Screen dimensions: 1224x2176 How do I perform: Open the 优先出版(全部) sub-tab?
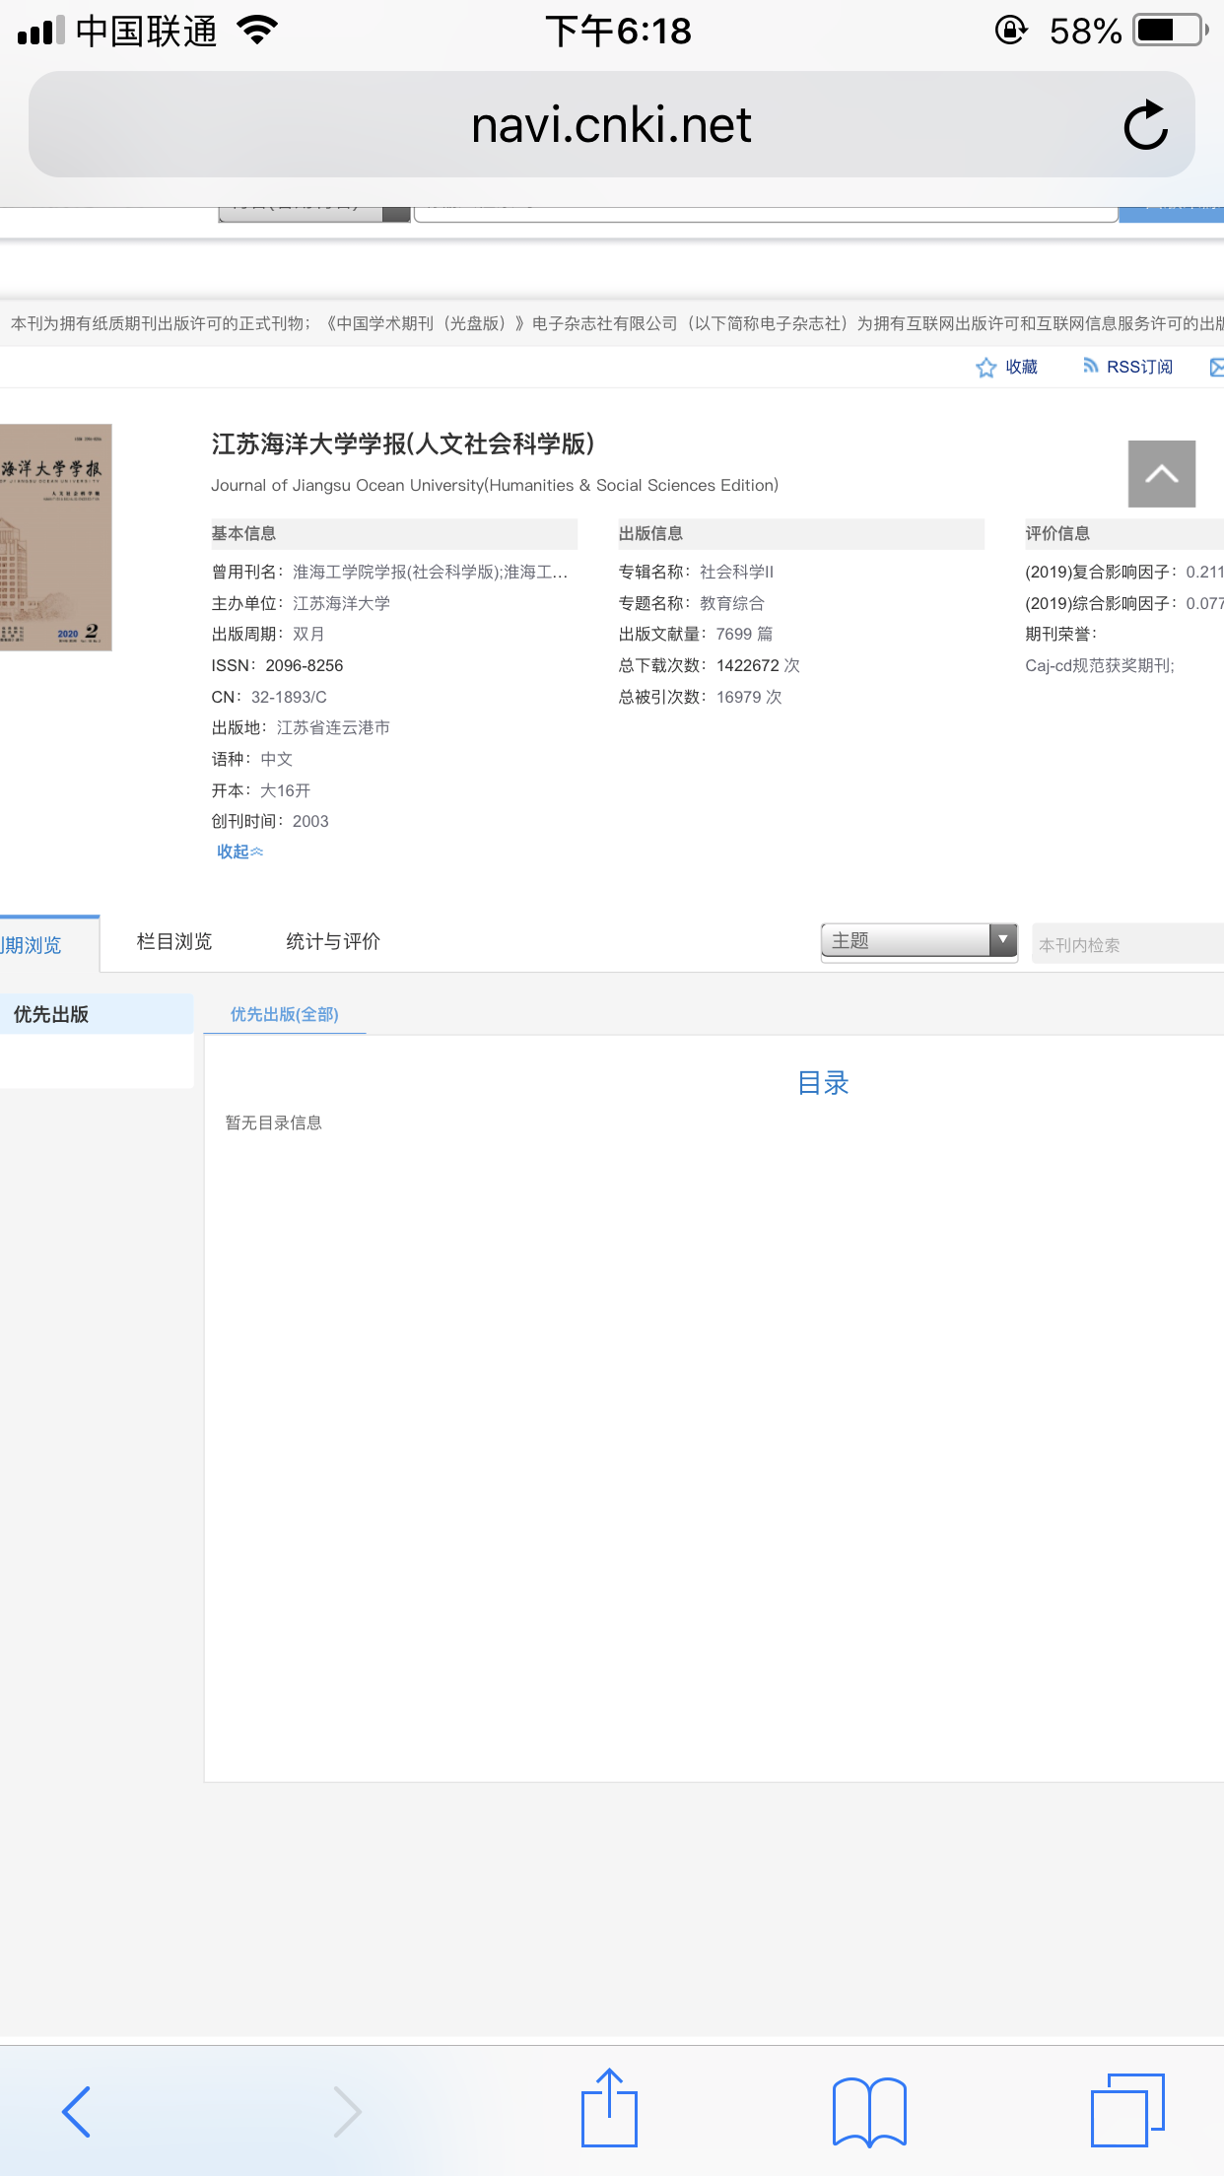click(284, 1014)
